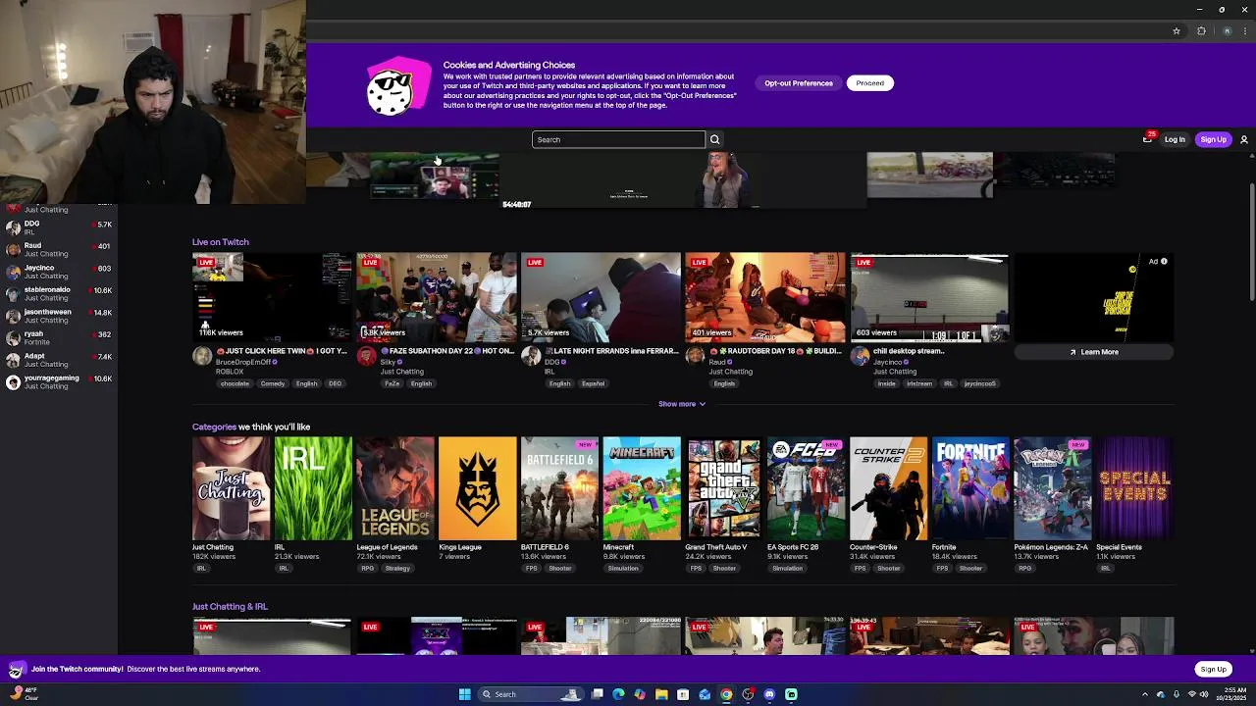Viewport: 1256px width, 706px height.
Task: Select stableronaldo in the sidebar channel list
Action: pos(59,293)
